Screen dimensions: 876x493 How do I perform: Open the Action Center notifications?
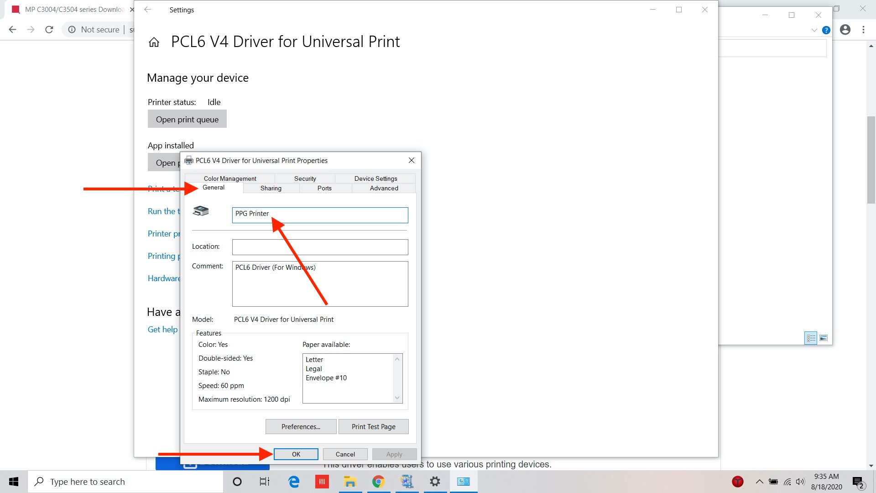coord(858,482)
